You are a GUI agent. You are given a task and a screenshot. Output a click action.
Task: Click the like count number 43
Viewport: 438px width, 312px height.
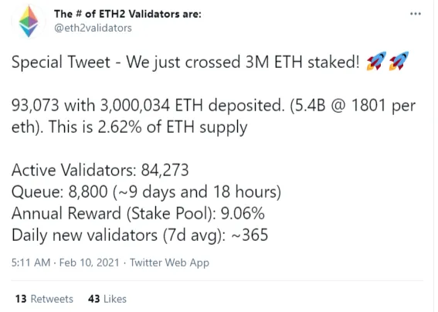pos(94,299)
